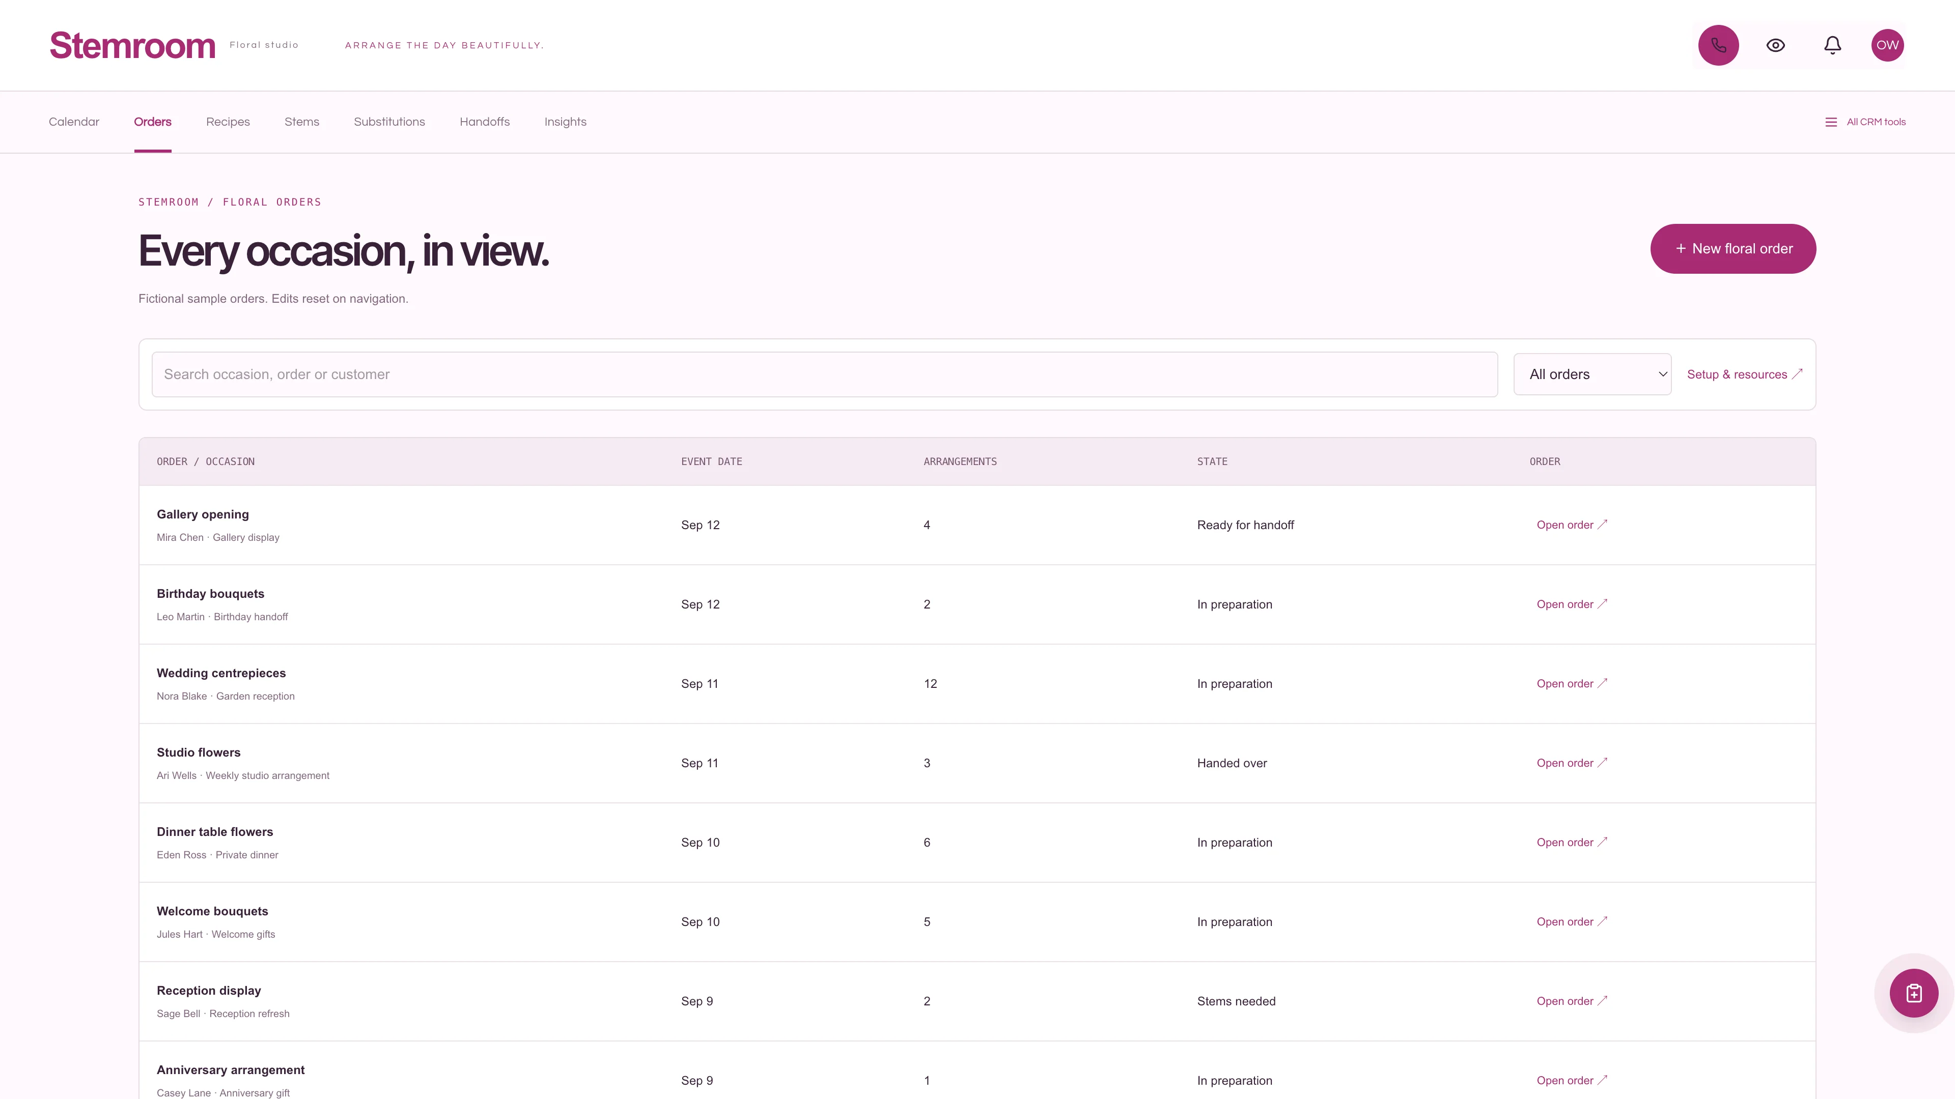Click 'Handed over' state
The image size is (1955, 1099).
(x=1232, y=763)
